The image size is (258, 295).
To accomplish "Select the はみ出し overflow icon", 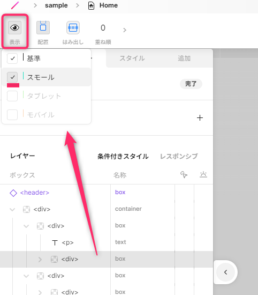I will [73, 28].
